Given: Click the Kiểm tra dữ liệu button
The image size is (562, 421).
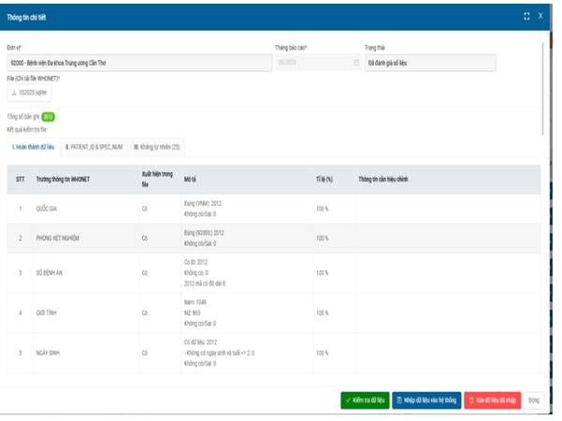Looking at the screenshot, I should point(364,399).
